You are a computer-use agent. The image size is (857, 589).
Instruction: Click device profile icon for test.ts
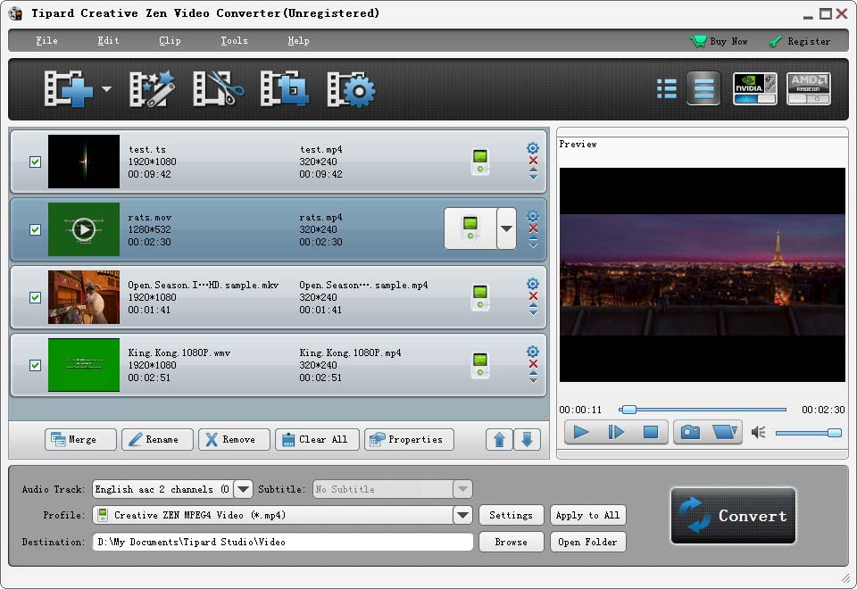[480, 162]
